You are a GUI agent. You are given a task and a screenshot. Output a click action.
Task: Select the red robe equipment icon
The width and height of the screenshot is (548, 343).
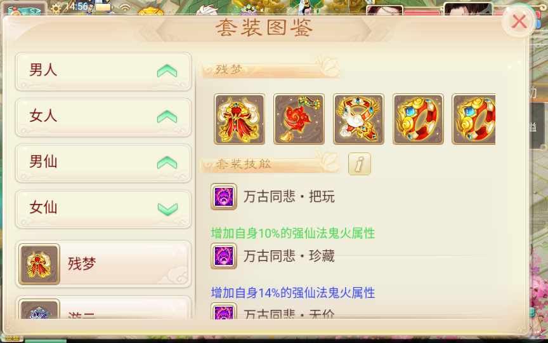click(x=239, y=119)
